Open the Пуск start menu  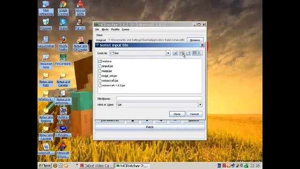click(45, 166)
